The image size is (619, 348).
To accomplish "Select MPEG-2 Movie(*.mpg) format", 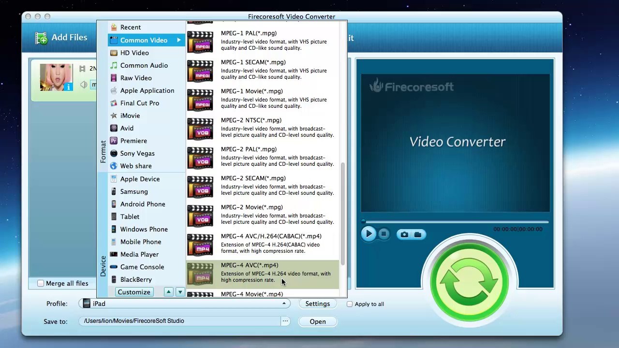I will point(263,216).
